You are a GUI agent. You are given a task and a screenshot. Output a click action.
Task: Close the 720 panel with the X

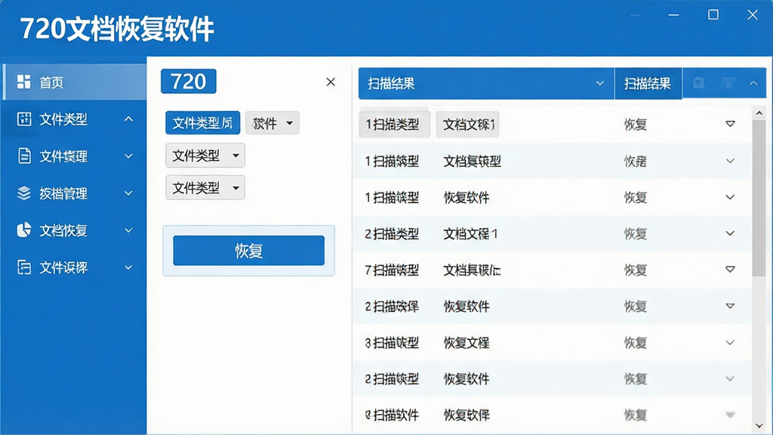pos(331,82)
